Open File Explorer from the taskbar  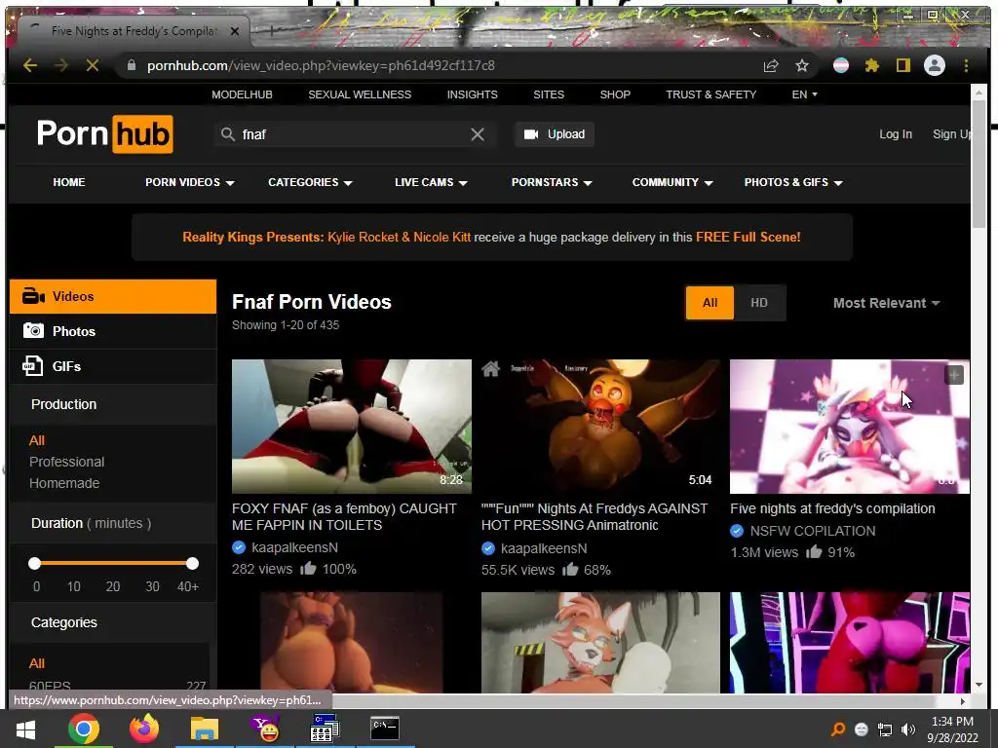click(205, 729)
